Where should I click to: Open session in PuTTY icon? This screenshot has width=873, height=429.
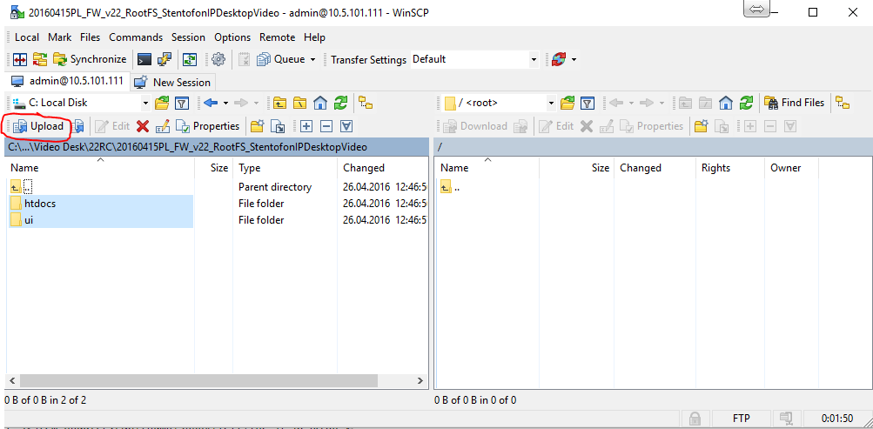(165, 59)
